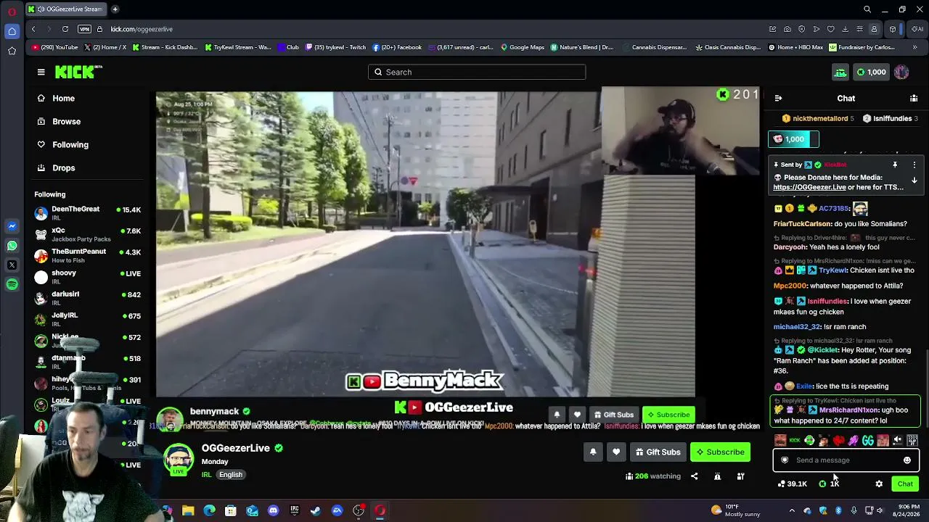The height and width of the screenshot is (522, 929).
Task: Show the chat users list
Action: click(914, 98)
